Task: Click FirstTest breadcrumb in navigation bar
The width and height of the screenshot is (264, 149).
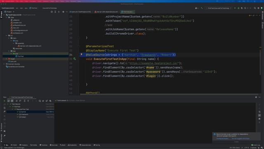Action: 33,8
